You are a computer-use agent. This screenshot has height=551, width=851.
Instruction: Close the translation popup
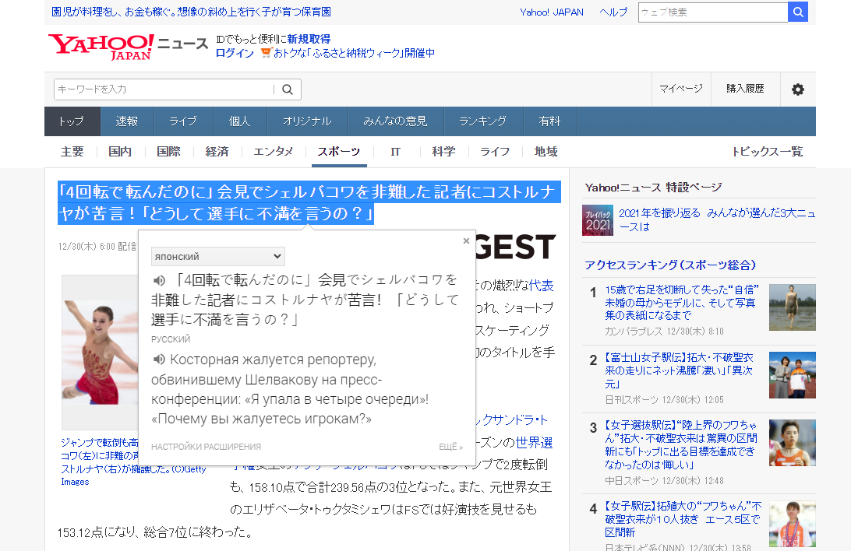pyautogui.click(x=466, y=241)
